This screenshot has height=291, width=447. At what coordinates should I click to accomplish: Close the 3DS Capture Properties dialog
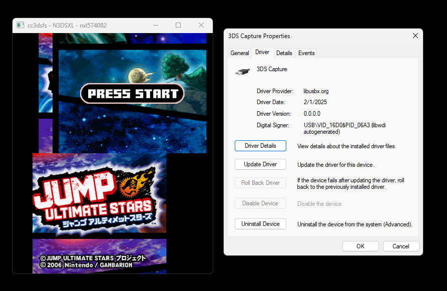tap(415, 36)
